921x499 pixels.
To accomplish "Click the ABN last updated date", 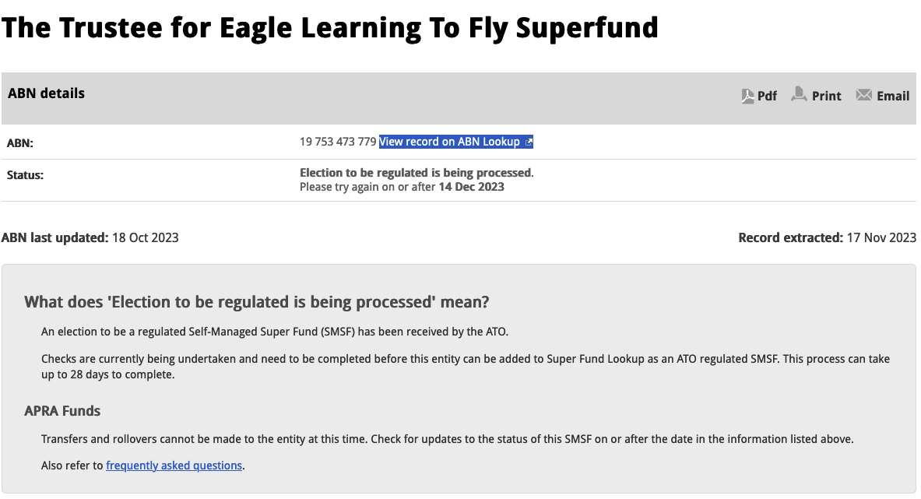I will coord(145,237).
